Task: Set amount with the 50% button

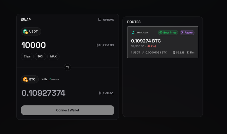Action: pos(40,56)
